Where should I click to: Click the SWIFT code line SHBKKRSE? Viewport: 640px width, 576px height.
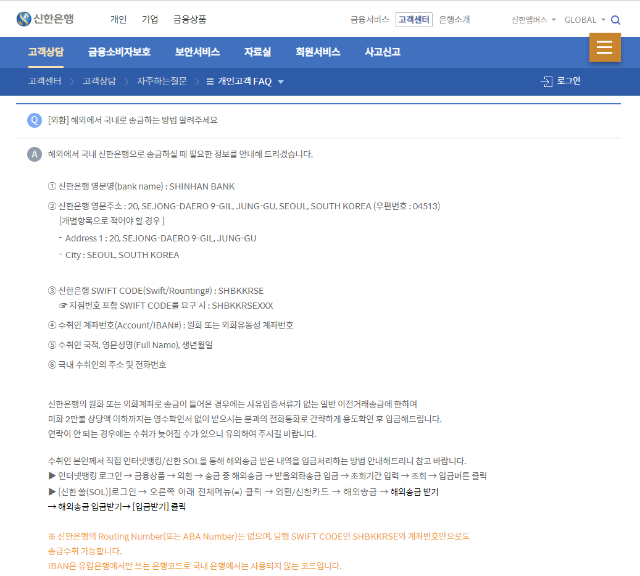(156, 291)
